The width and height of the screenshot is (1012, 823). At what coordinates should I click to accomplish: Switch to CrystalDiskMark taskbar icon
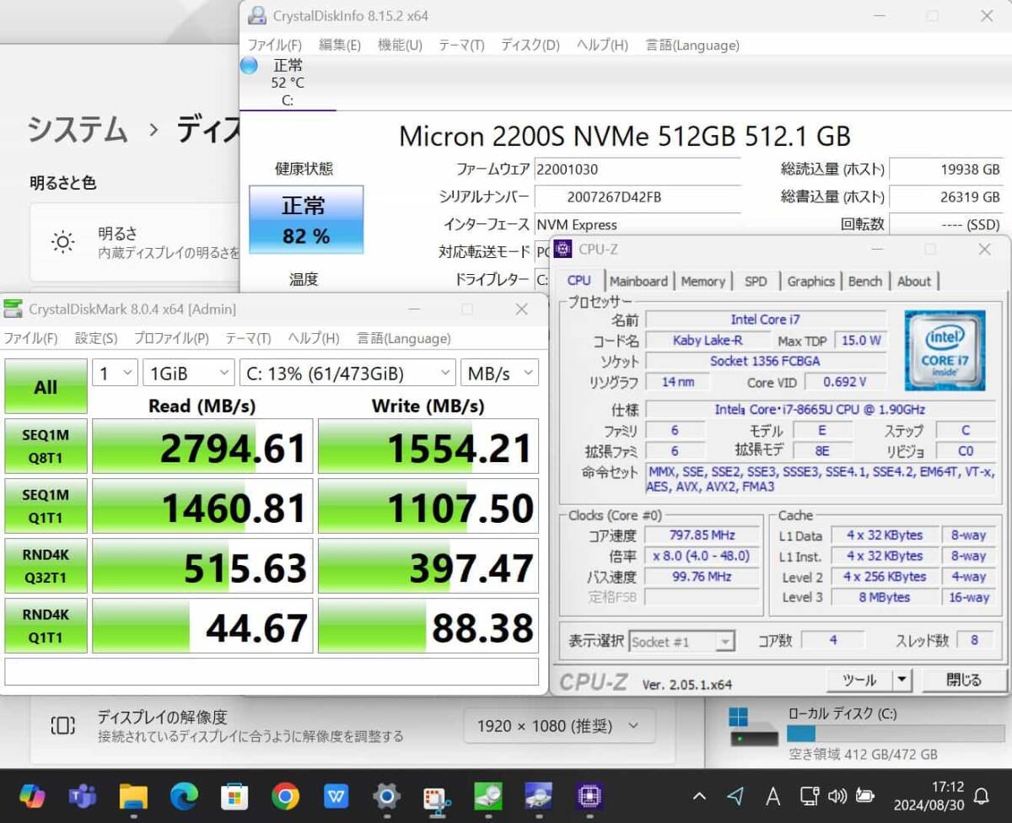point(487,795)
